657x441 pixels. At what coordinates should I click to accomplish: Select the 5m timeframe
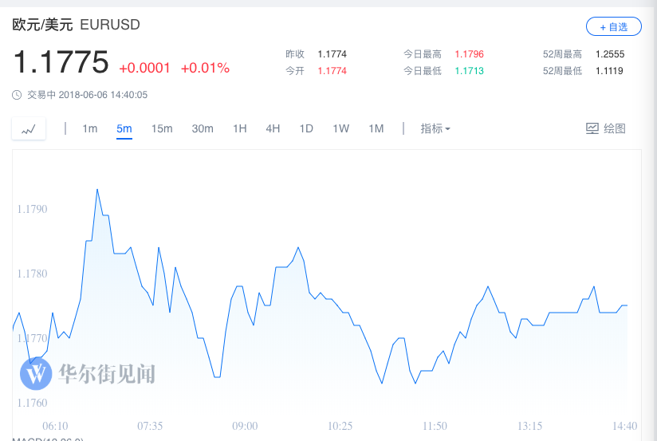click(124, 128)
